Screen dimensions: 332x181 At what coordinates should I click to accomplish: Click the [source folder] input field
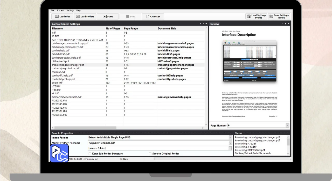tap(158, 148)
